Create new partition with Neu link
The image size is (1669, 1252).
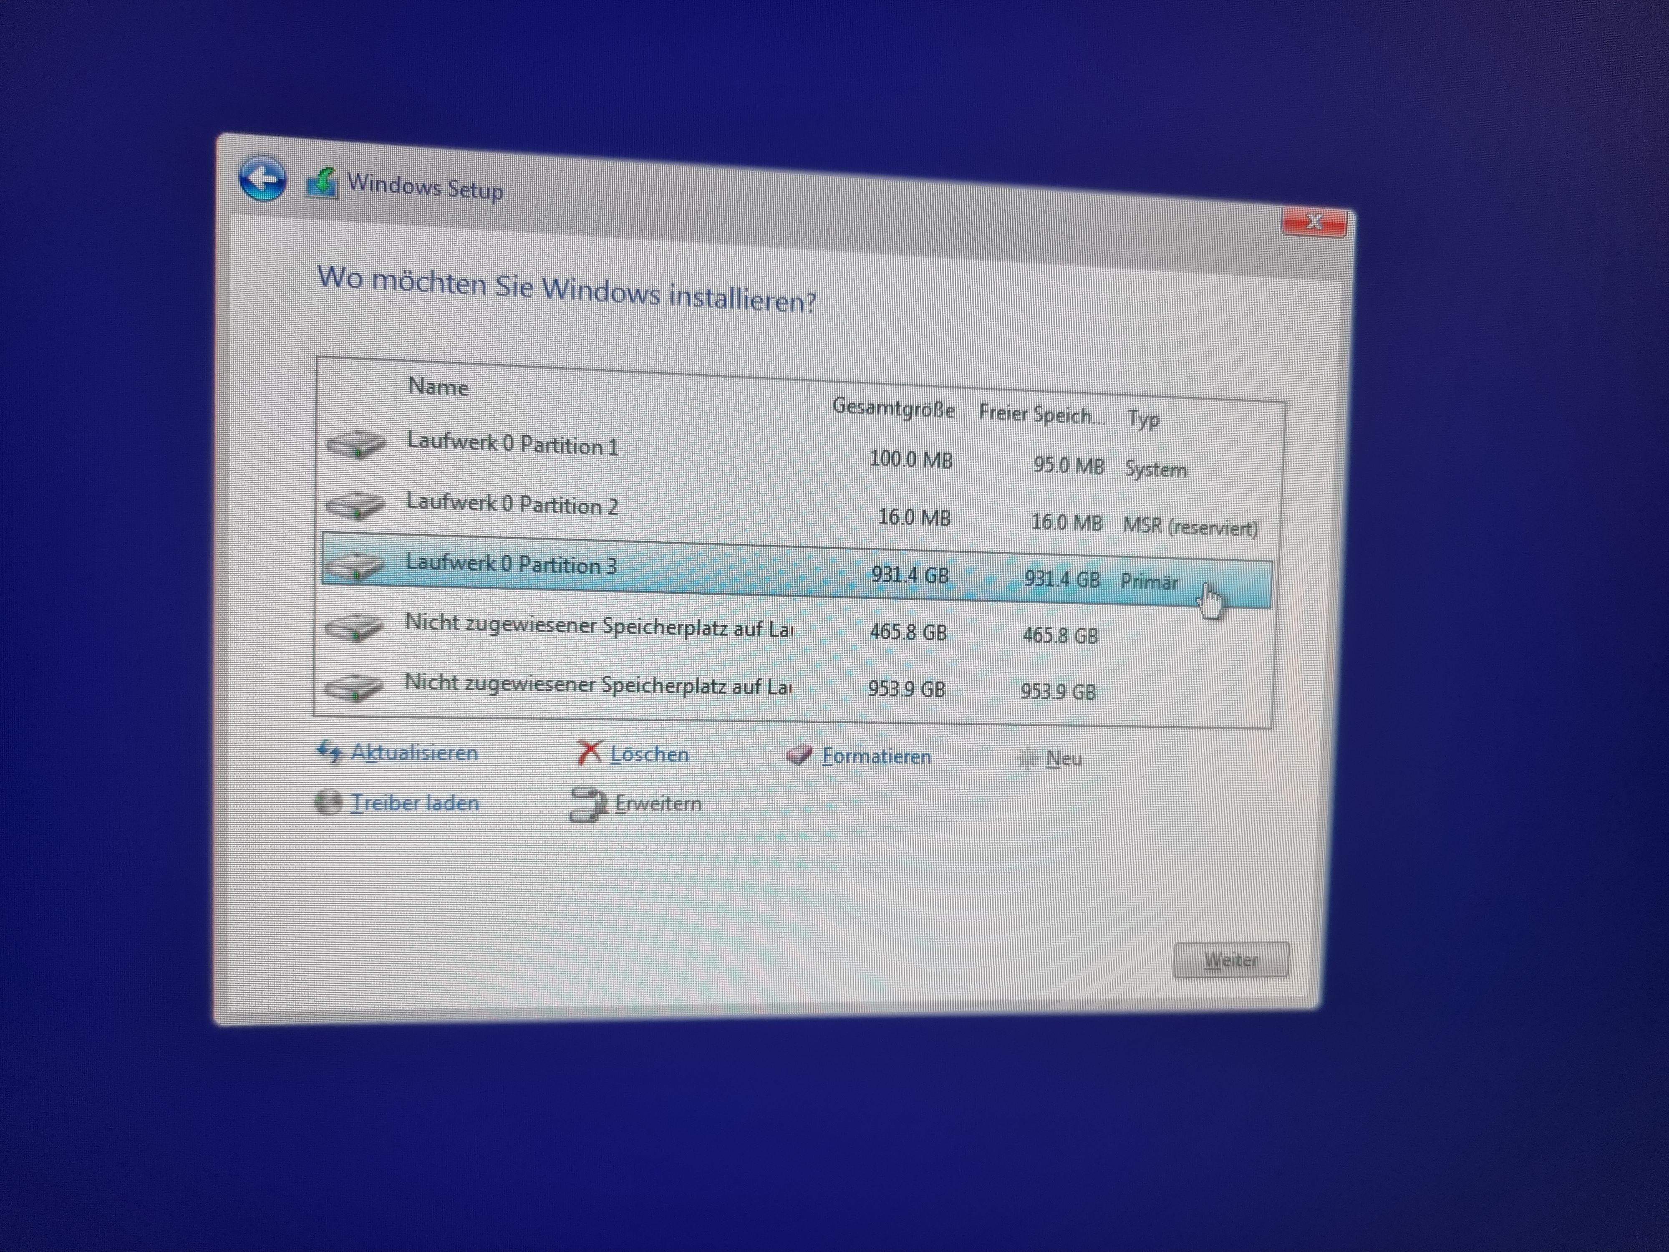pyautogui.click(x=1064, y=758)
